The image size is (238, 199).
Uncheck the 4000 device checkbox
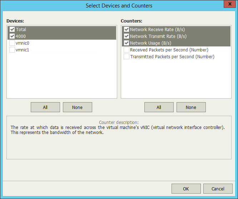coord(12,36)
